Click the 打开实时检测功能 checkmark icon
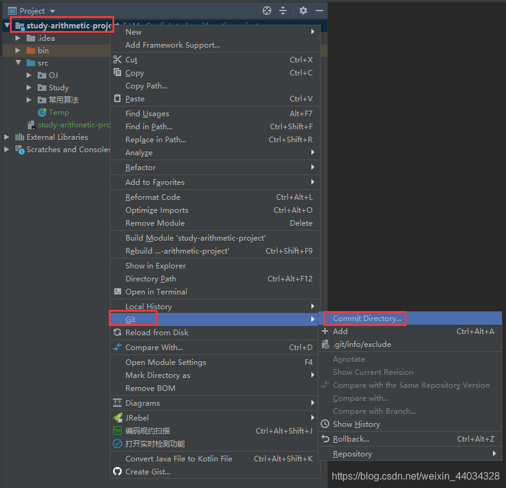The image size is (506, 488). pos(117,443)
